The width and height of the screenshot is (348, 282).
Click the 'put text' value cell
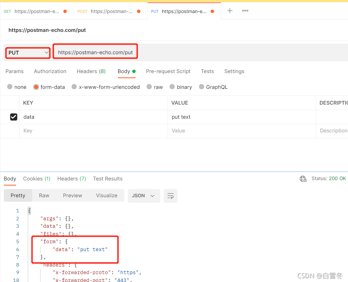(x=242, y=117)
